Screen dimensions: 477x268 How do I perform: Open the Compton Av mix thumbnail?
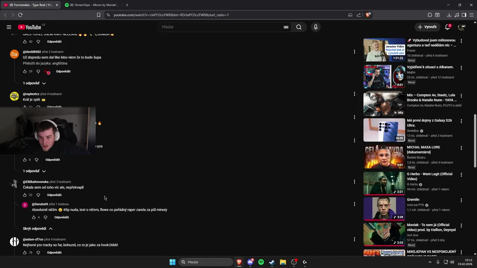point(384,104)
